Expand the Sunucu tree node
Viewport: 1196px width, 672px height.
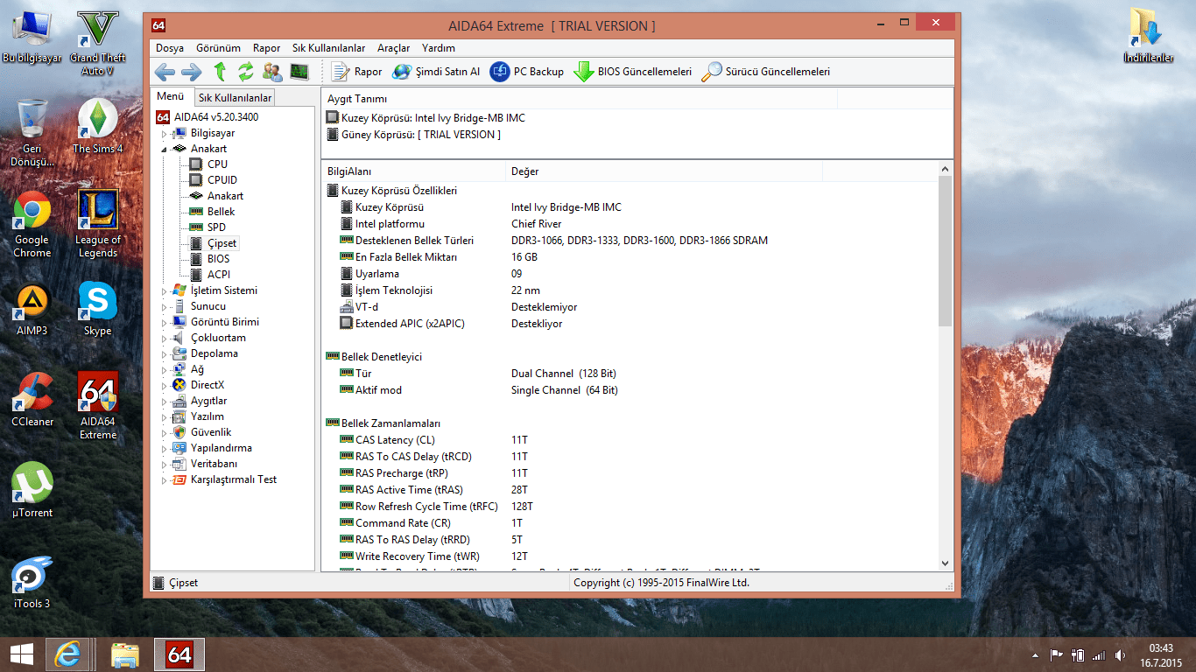coord(163,307)
